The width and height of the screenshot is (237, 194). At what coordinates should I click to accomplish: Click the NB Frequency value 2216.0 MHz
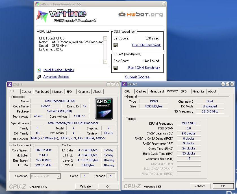[210, 111]
